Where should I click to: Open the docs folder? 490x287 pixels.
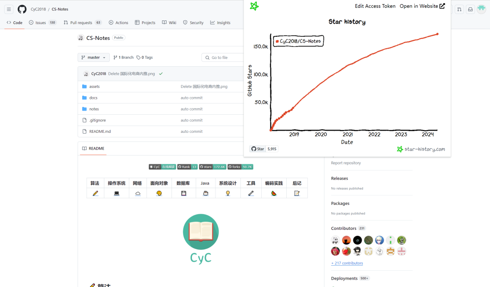pos(93,98)
